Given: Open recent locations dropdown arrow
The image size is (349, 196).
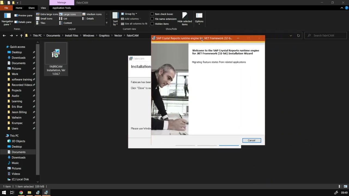Looking at the screenshot, I should [17, 36].
